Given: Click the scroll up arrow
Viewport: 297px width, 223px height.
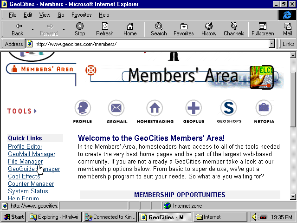Looking at the screenshot, I should 293,55.
